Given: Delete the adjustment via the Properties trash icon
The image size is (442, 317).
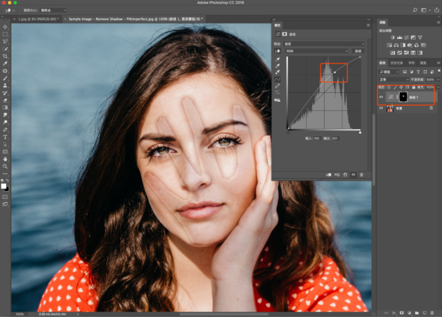Looking at the screenshot, I should tap(362, 175).
